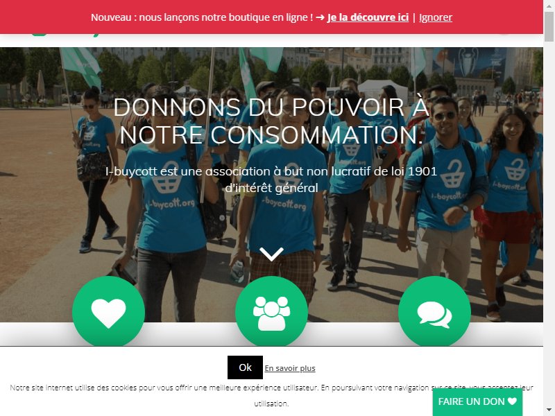Click the white down chevron in hero
The height and width of the screenshot is (416, 555).
pos(271,254)
